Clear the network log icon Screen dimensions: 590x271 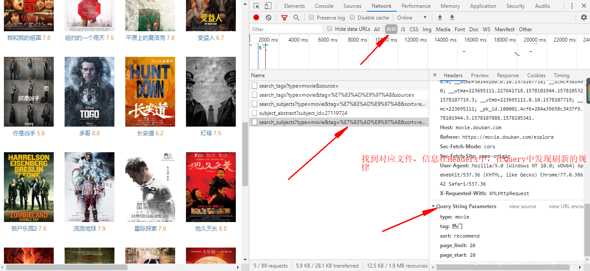pos(269,18)
